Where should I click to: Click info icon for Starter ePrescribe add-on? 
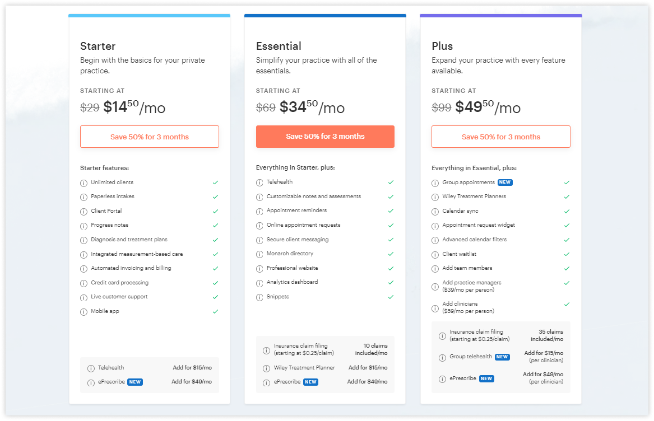point(91,383)
